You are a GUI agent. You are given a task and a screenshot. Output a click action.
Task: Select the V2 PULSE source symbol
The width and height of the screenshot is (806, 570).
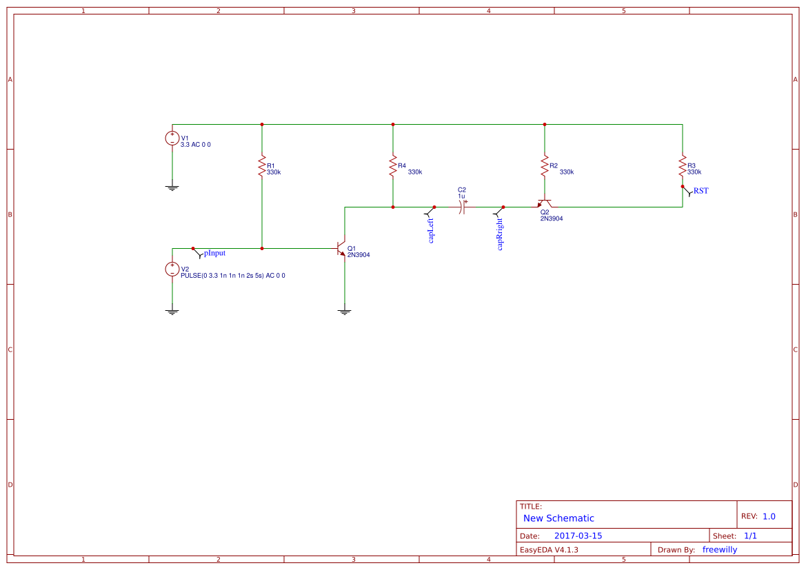click(x=172, y=269)
